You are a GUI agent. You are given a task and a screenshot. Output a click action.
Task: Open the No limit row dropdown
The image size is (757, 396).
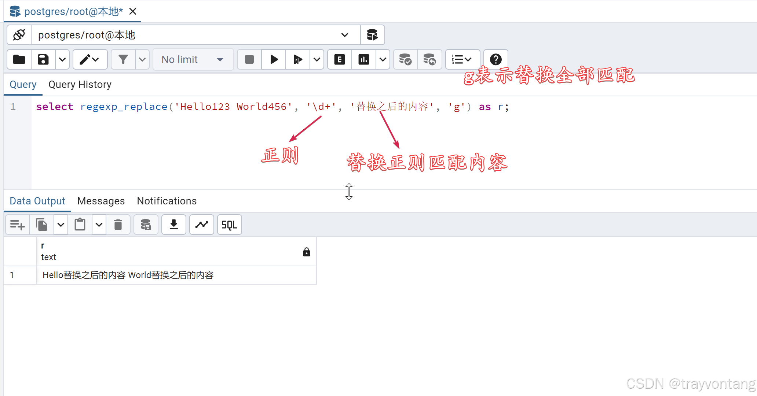point(193,59)
